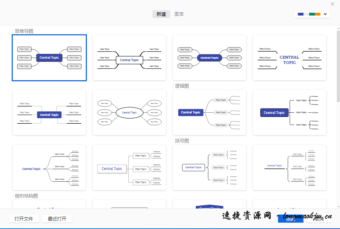This screenshot has height=229, width=340.
Task: Open the color theme dropdown
Action: [x=312, y=14]
